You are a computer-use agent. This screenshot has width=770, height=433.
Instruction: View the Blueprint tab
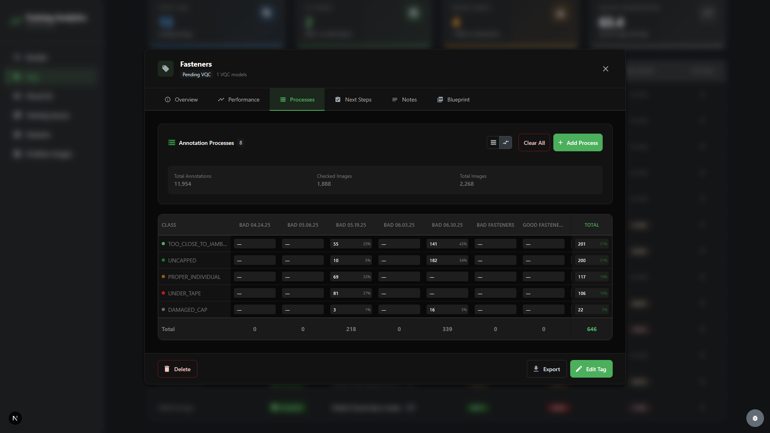pos(453,100)
